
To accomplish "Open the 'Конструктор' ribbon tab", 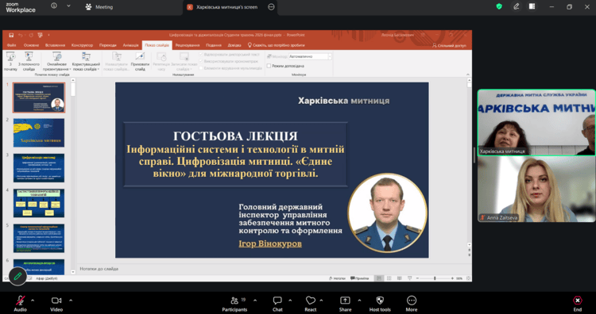I will [x=82, y=45].
